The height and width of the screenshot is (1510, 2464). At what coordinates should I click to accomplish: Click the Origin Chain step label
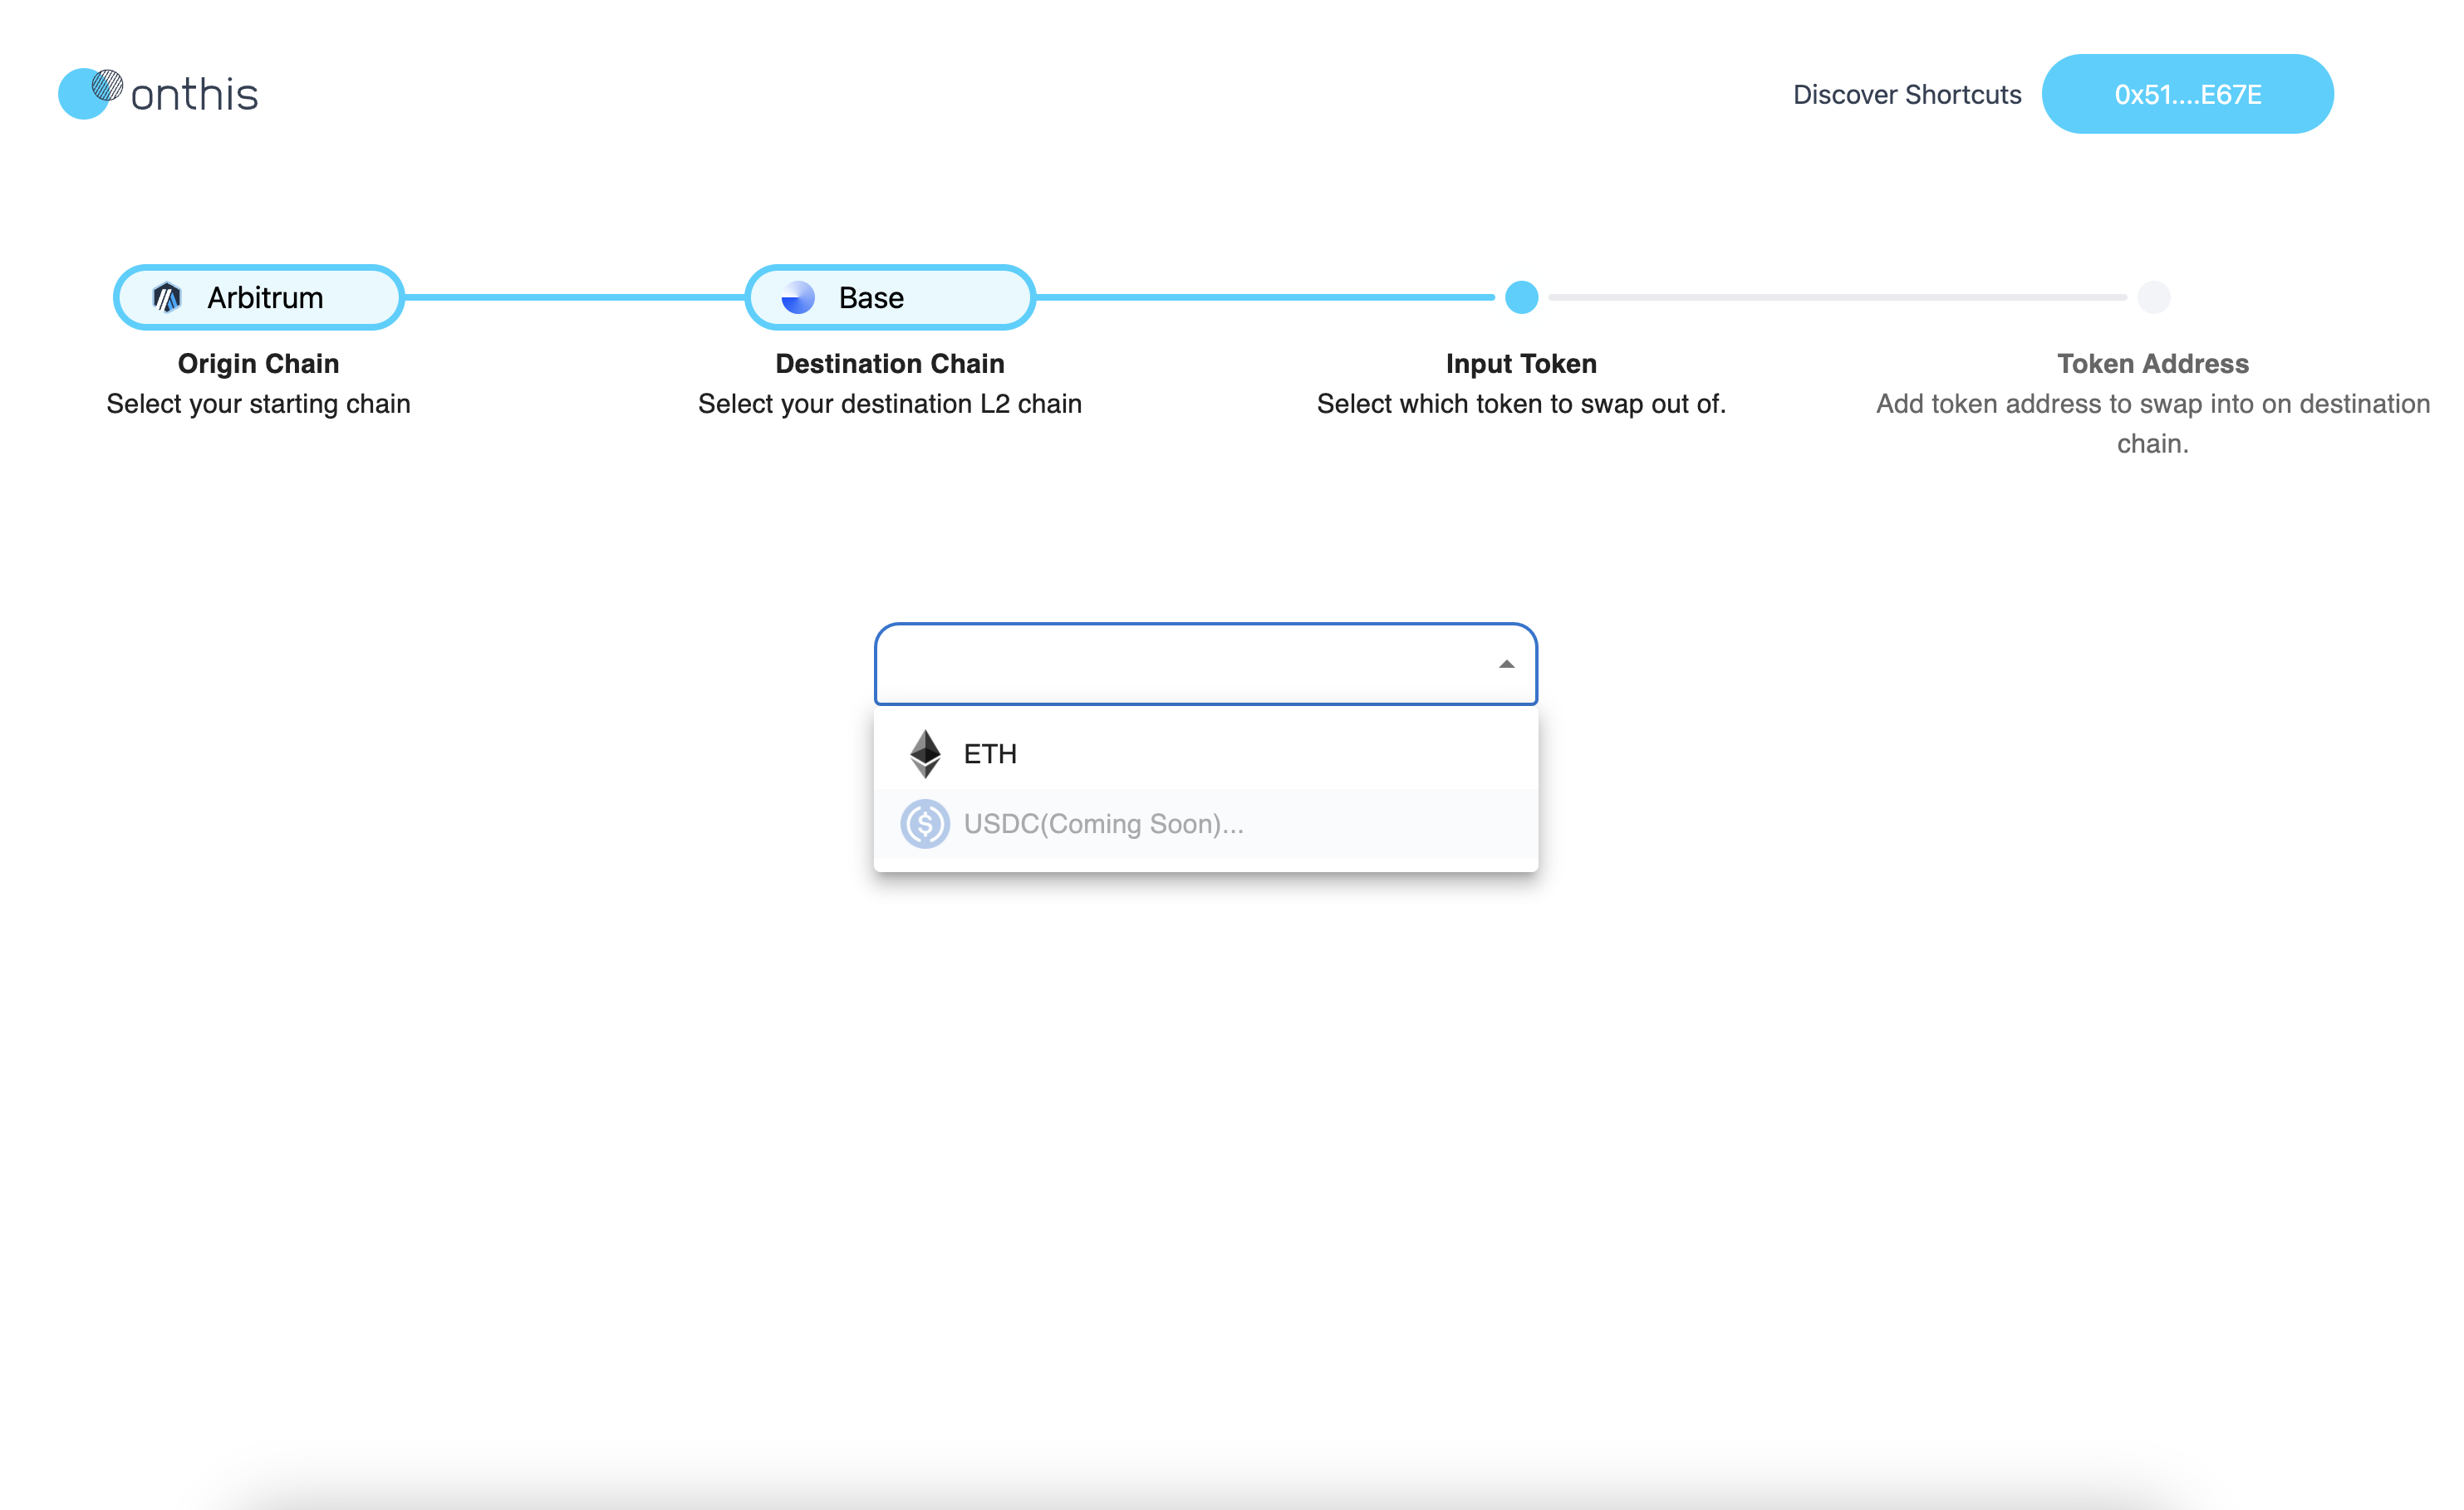click(258, 363)
